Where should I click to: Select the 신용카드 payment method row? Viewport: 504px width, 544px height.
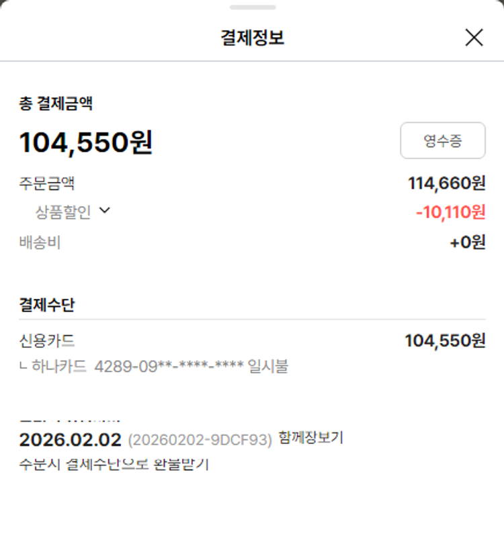pyautogui.click(x=47, y=341)
